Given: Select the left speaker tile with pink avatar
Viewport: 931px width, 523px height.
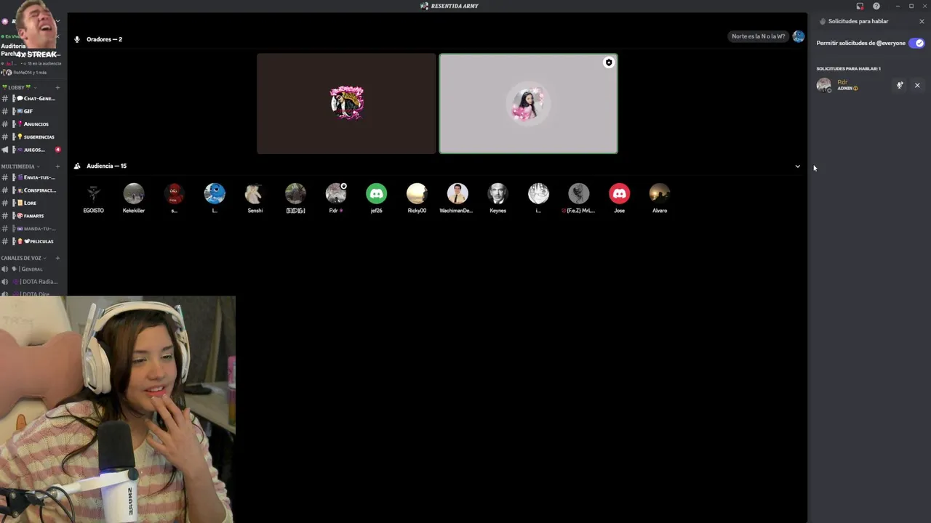Looking at the screenshot, I should coord(346,103).
